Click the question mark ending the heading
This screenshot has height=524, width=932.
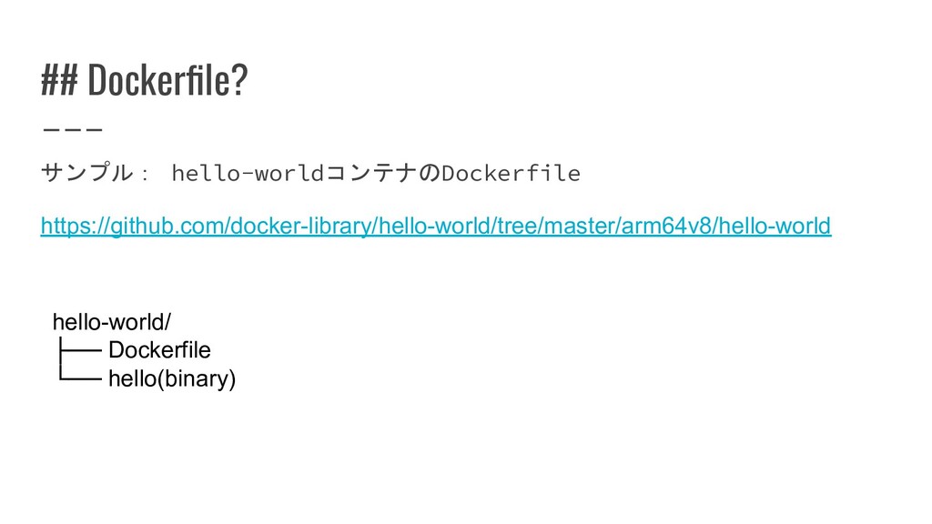coord(239,80)
